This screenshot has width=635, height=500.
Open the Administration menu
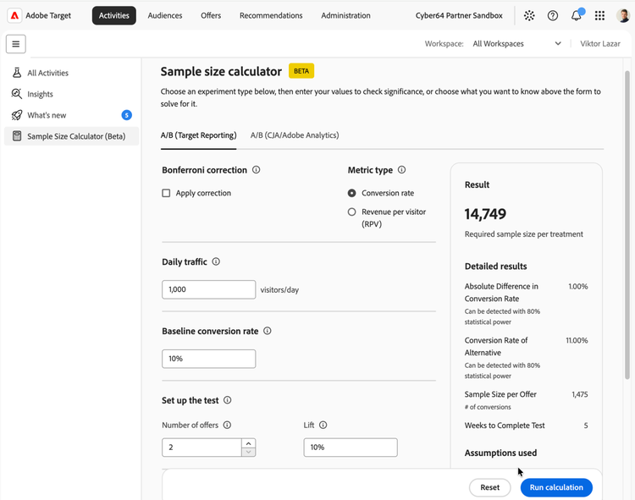pos(345,15)
